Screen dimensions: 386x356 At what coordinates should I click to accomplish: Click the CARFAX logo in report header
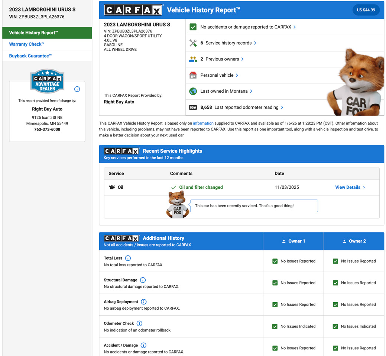[x=133, y=10]
